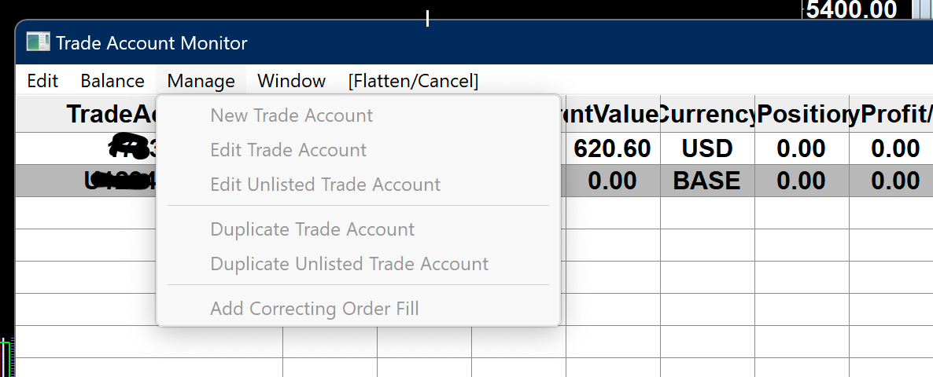Click the [Flatten/Cancel] menu button
The image size is (933, 377).
coord(413,81)
